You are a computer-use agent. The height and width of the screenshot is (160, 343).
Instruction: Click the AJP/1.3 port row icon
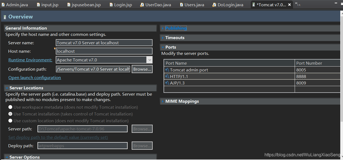click(167, 83)
